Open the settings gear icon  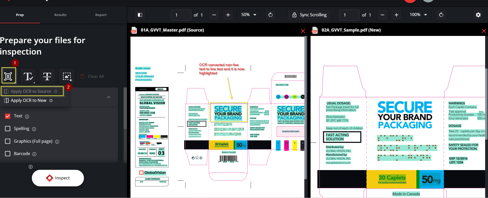pos(478,15)
